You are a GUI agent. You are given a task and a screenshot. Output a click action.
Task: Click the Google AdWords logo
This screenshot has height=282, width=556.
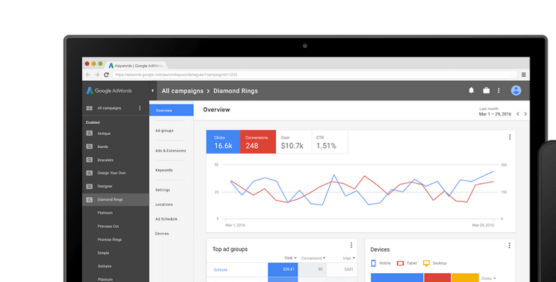coord(109,91)
